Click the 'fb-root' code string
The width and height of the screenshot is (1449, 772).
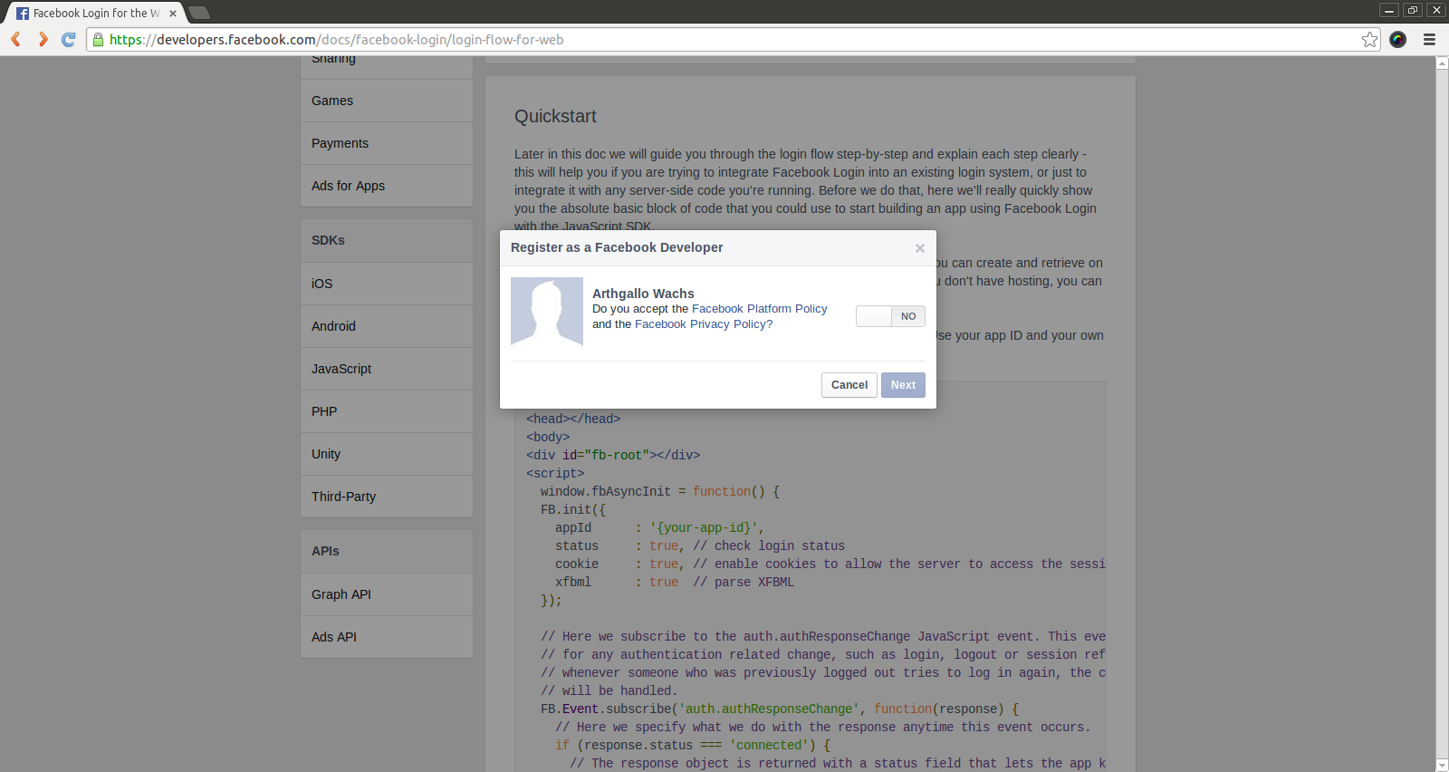(617, 455)
